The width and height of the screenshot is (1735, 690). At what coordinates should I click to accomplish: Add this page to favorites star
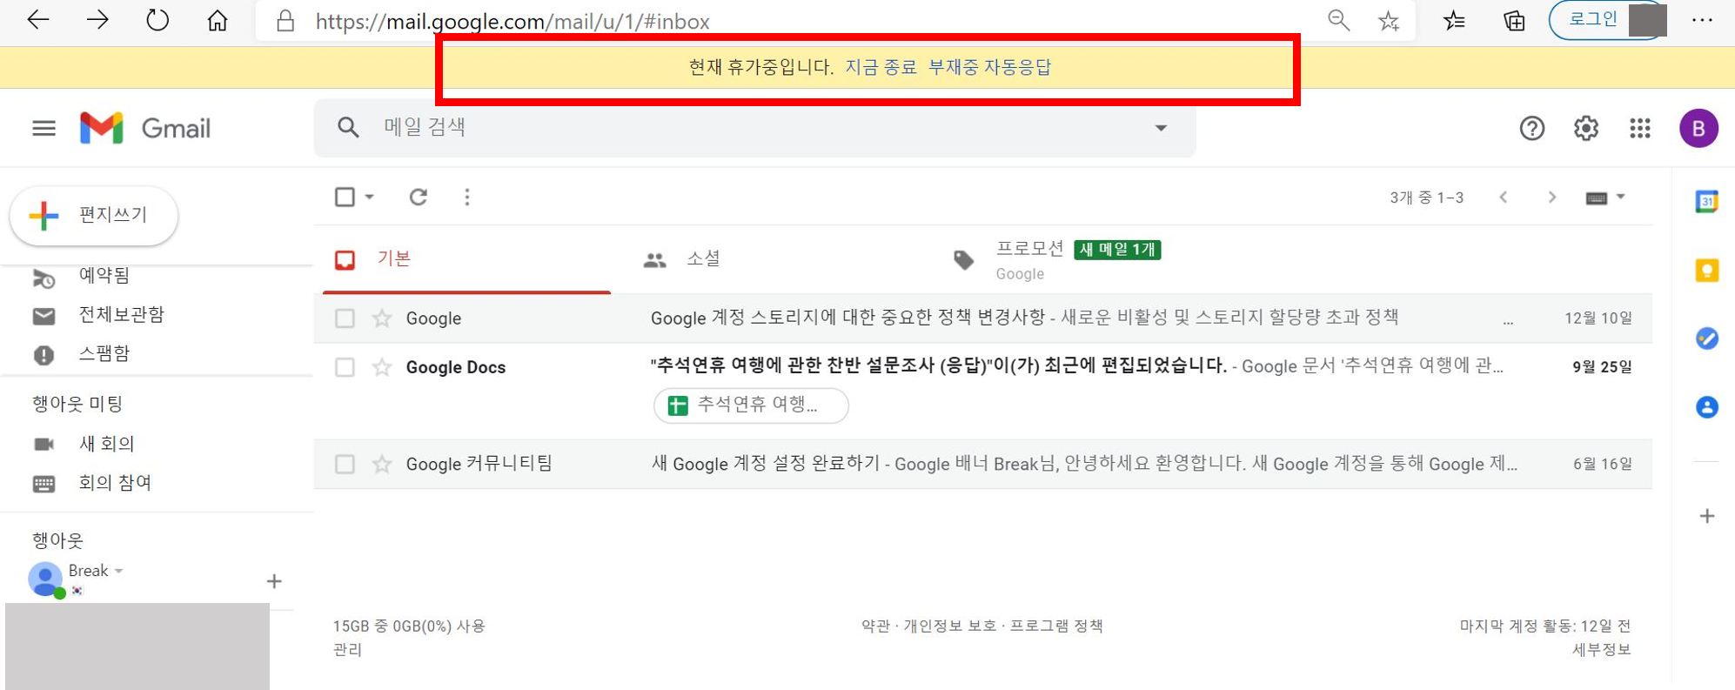pos(1389,21)
